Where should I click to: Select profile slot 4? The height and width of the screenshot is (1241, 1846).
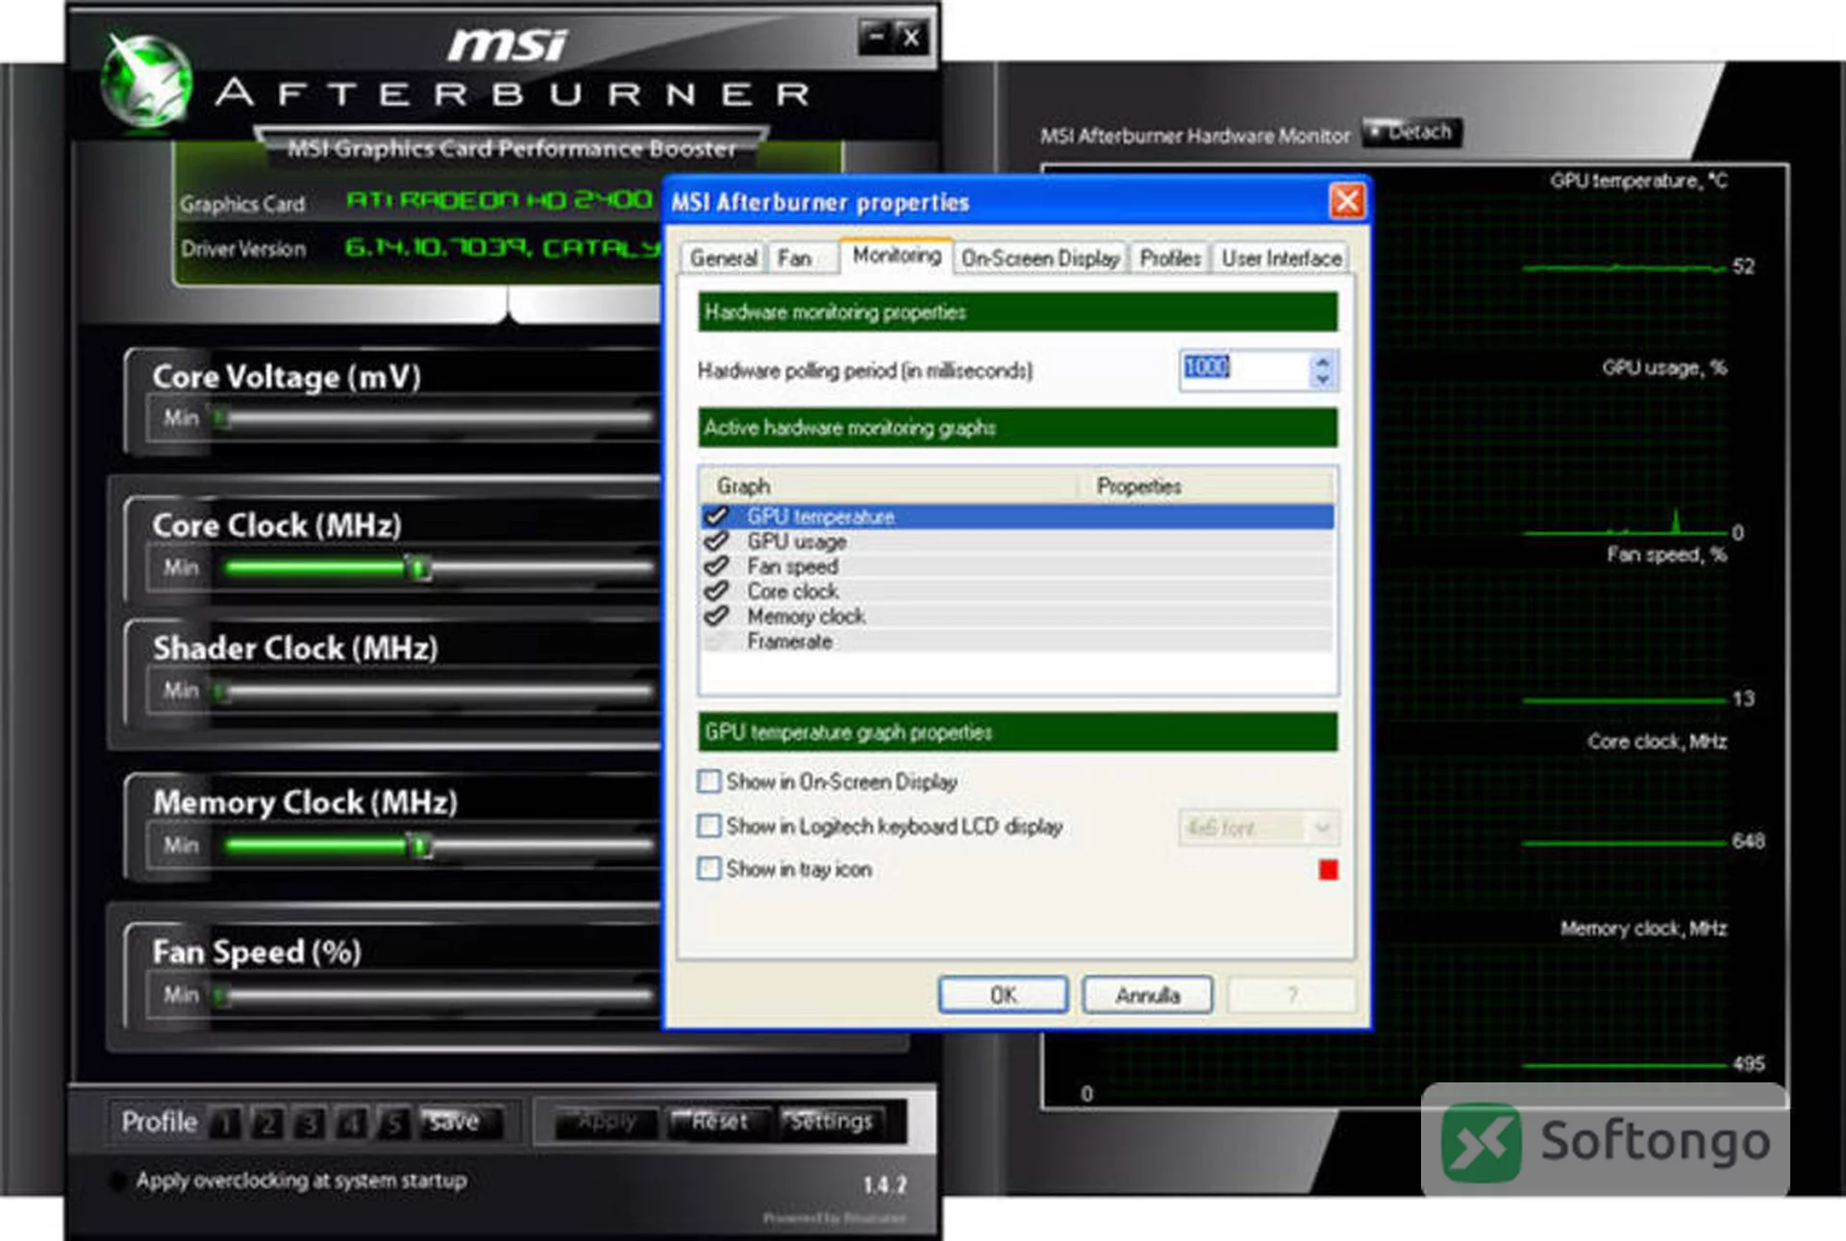coord(352,1123)
